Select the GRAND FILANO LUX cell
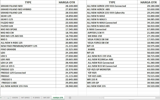Screen dimensions: 160x100 [28, 13]
